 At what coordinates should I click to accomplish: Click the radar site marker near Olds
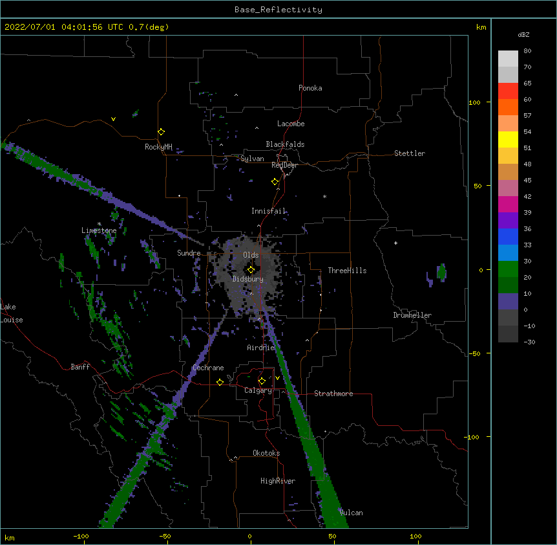[x=251, y=270]
